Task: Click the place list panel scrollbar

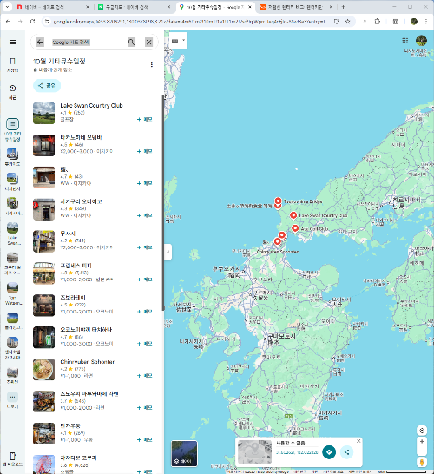Action: click(163, 202)
